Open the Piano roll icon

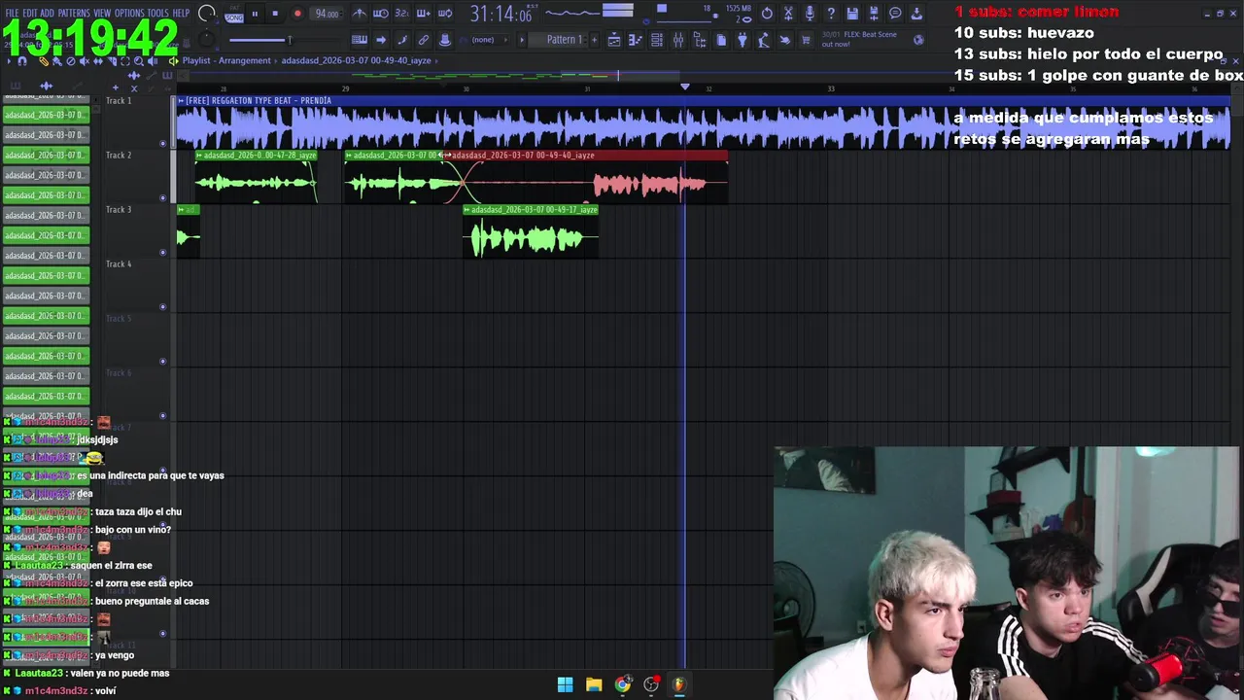pos(636,40)
